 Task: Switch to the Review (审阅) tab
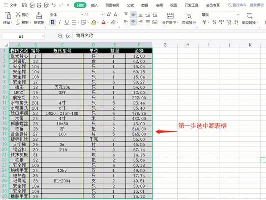pos(159,5)
